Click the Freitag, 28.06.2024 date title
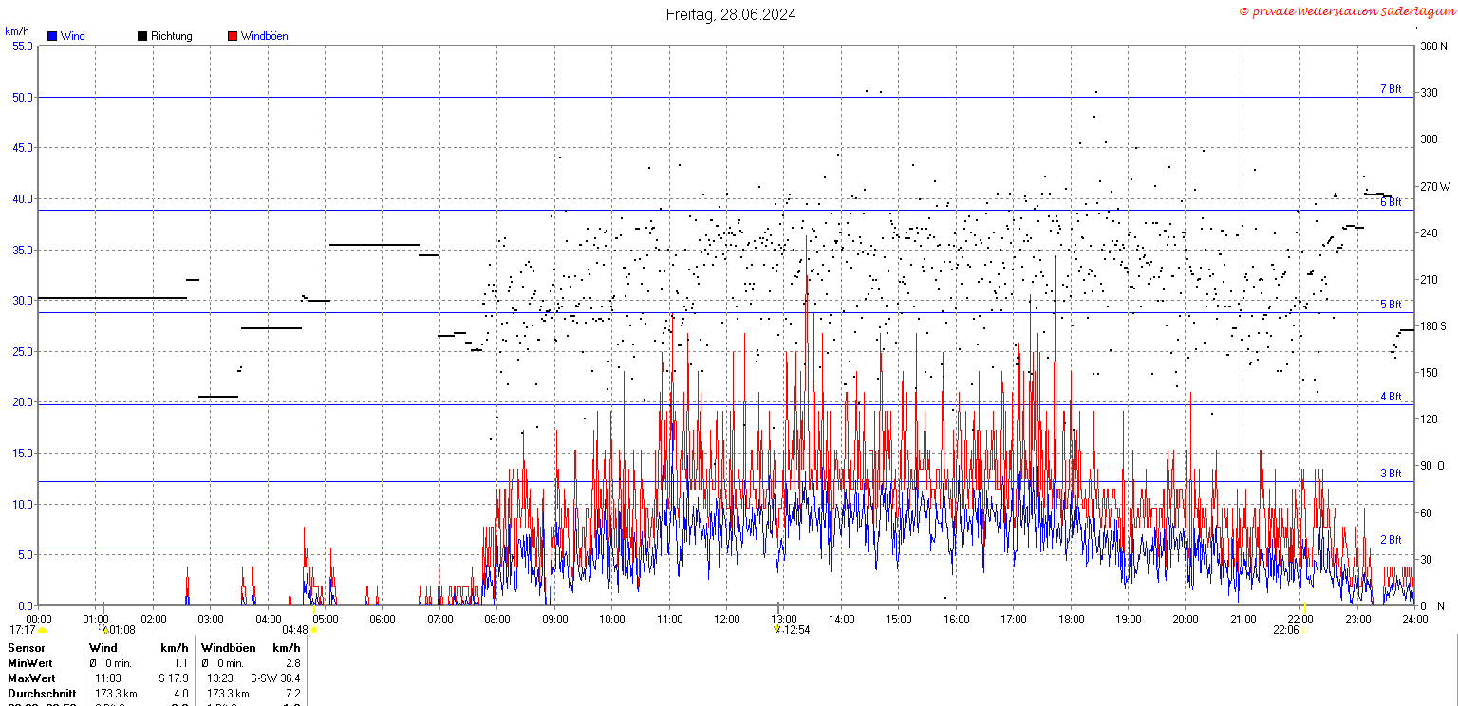Screen dimensions: 1458x706 pos(731,14)
